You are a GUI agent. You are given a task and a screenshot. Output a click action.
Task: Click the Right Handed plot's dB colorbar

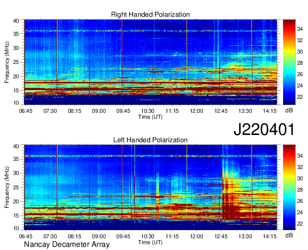coord(289,62)
